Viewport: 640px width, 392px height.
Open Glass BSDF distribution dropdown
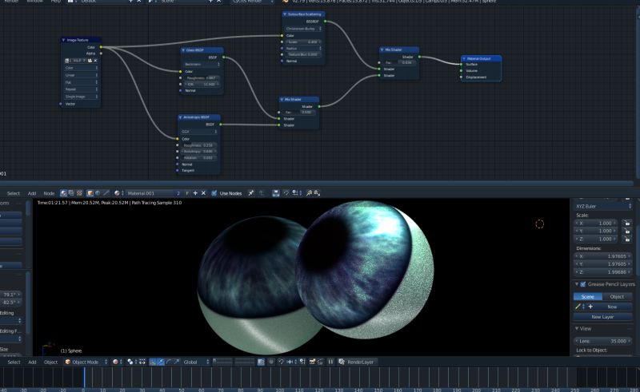202,65
